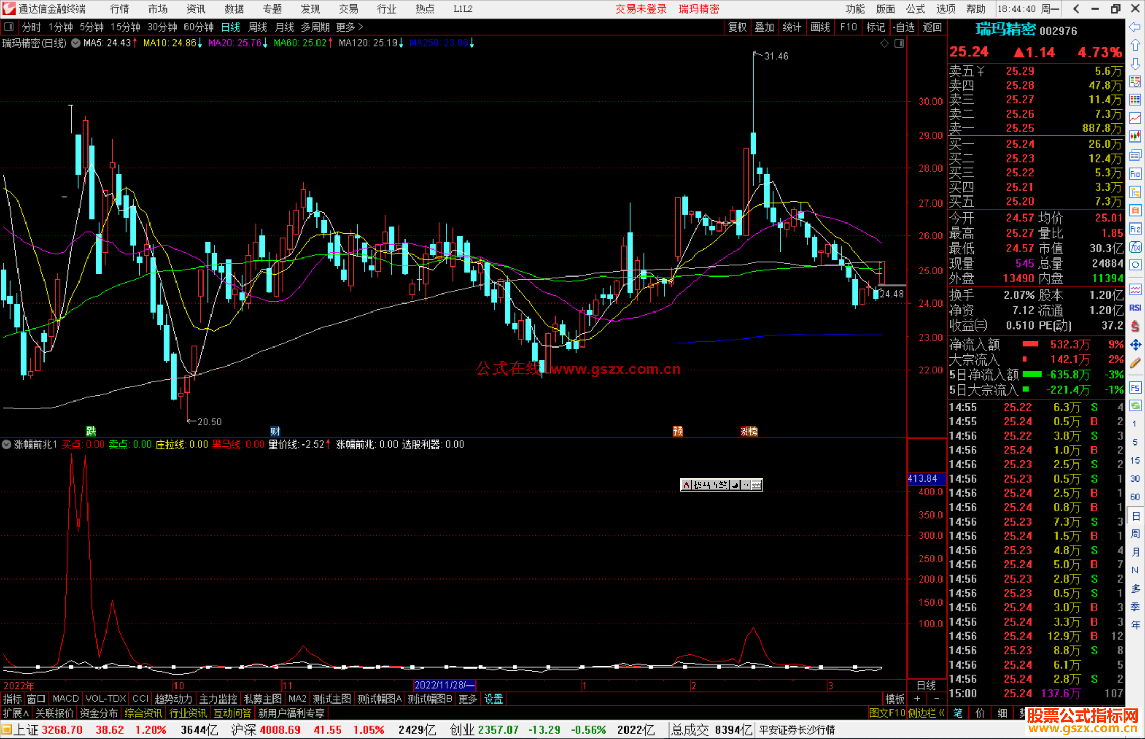Expand the 涨幅前兆1 indicator dropdown
The image size is (1145, 739).
click(6, 444)
